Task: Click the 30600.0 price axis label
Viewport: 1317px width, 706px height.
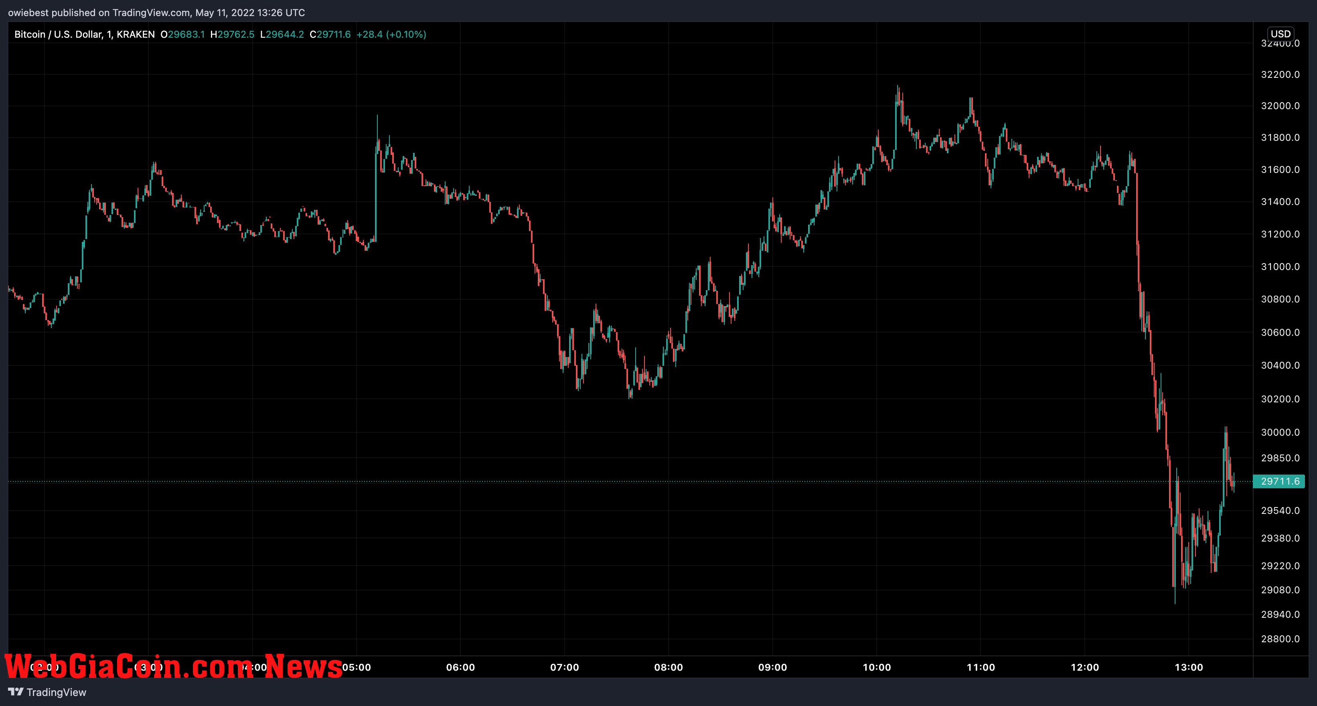Action: (1280, 332)
